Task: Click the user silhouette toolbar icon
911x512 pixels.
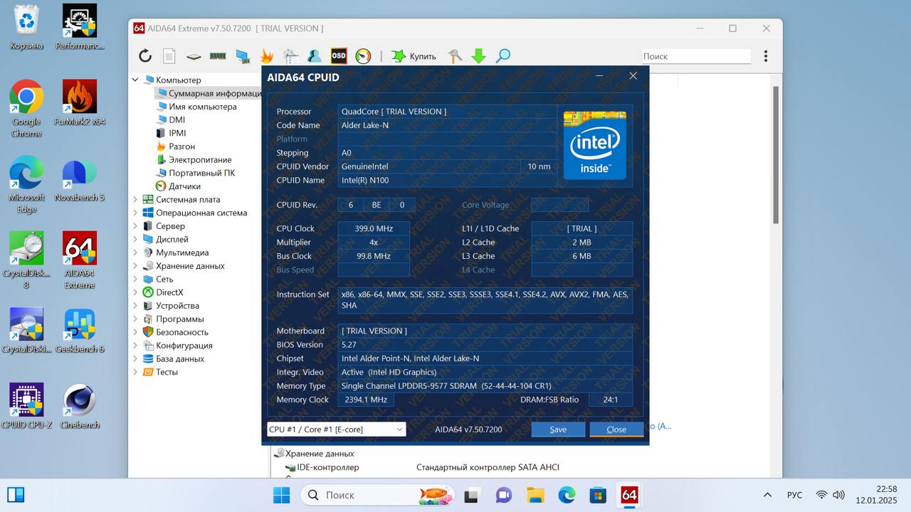Action: point(315,56)
